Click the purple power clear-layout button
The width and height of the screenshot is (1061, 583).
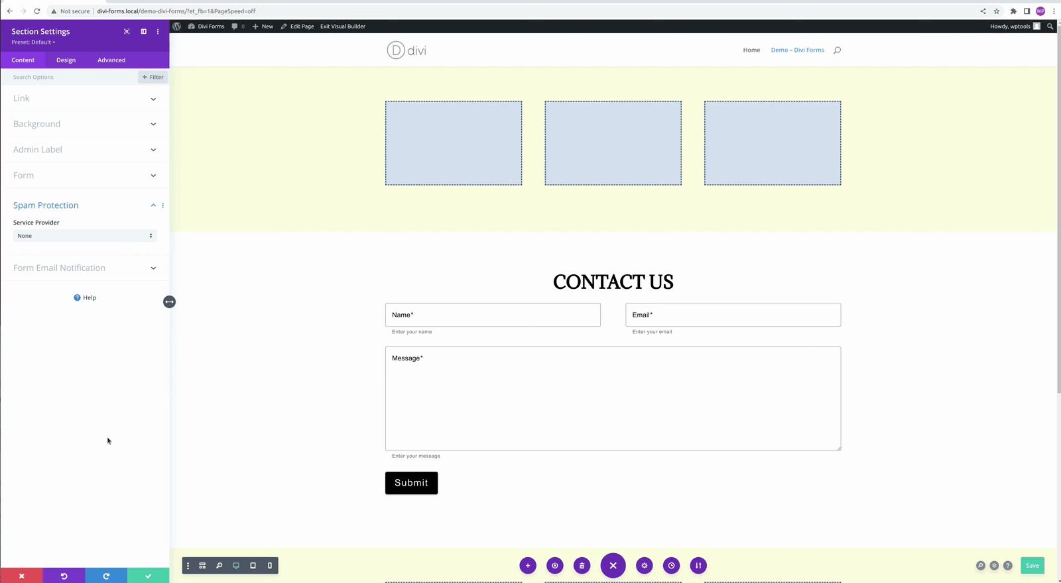555,566
